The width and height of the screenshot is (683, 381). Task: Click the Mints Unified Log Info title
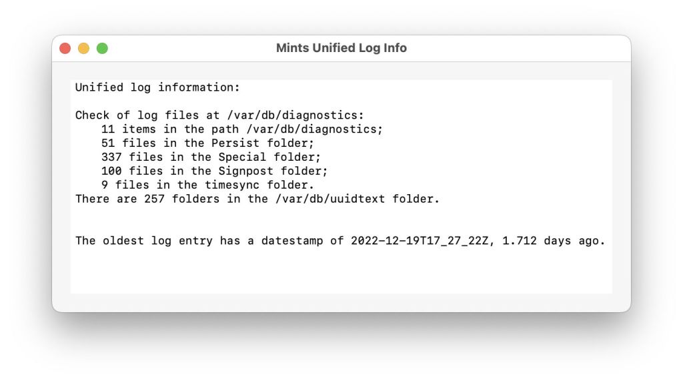tap(341, 48)
